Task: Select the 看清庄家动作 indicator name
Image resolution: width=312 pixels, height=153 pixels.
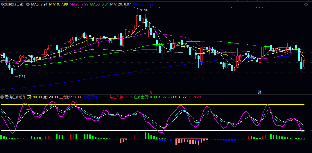Action: coord(15,97)
